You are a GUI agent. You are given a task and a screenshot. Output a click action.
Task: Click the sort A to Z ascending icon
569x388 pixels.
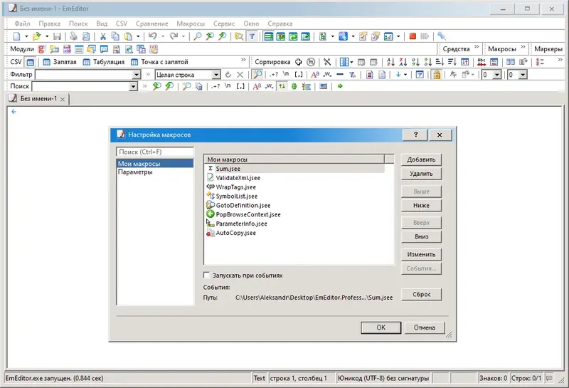pyautogui.click(x=390, y=62)
